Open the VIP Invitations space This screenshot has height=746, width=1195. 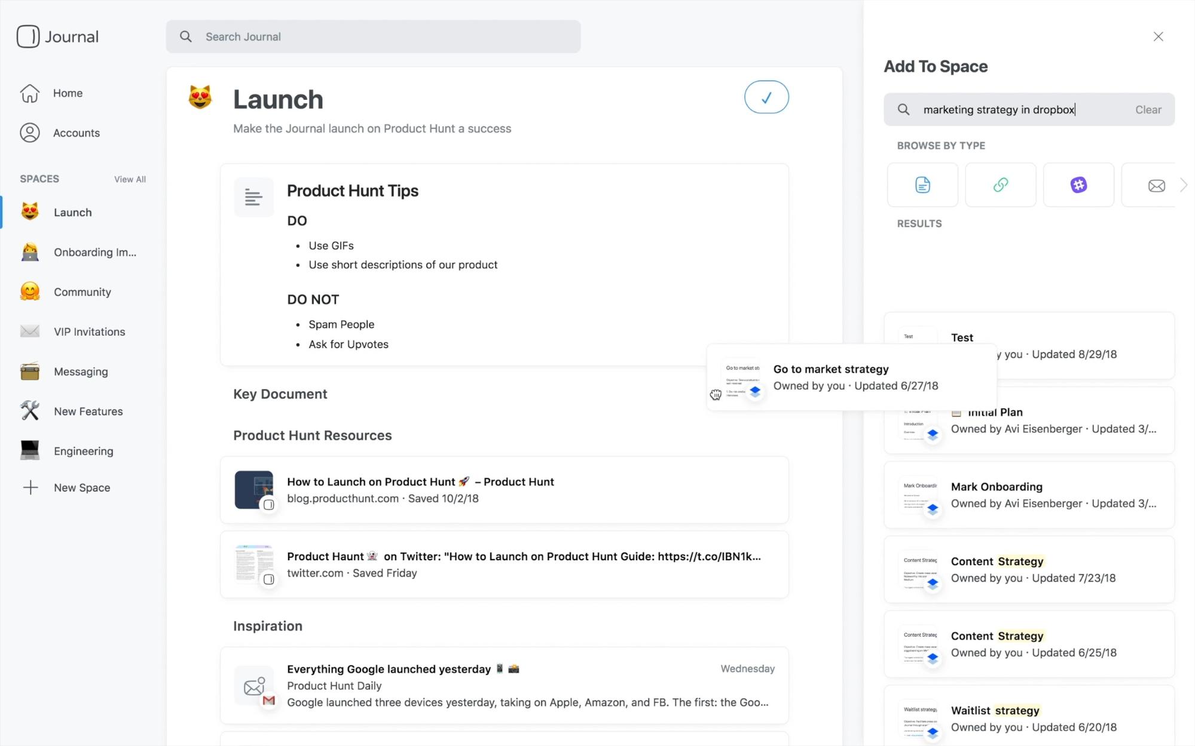coord(89,331)
